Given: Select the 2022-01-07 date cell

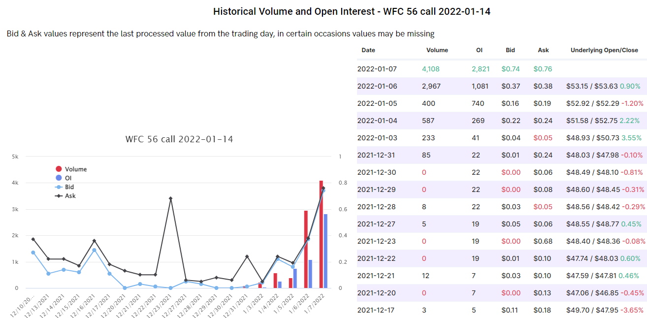Looking at the screenshot, I should click(377, 69).
